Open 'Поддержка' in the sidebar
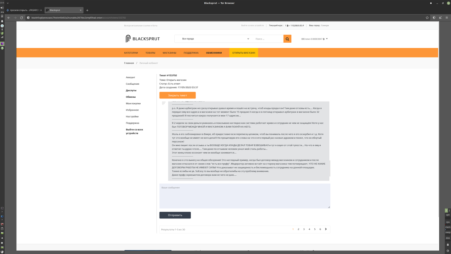Image resolution: width=451 pixels, height=254 pixels. 132,123
